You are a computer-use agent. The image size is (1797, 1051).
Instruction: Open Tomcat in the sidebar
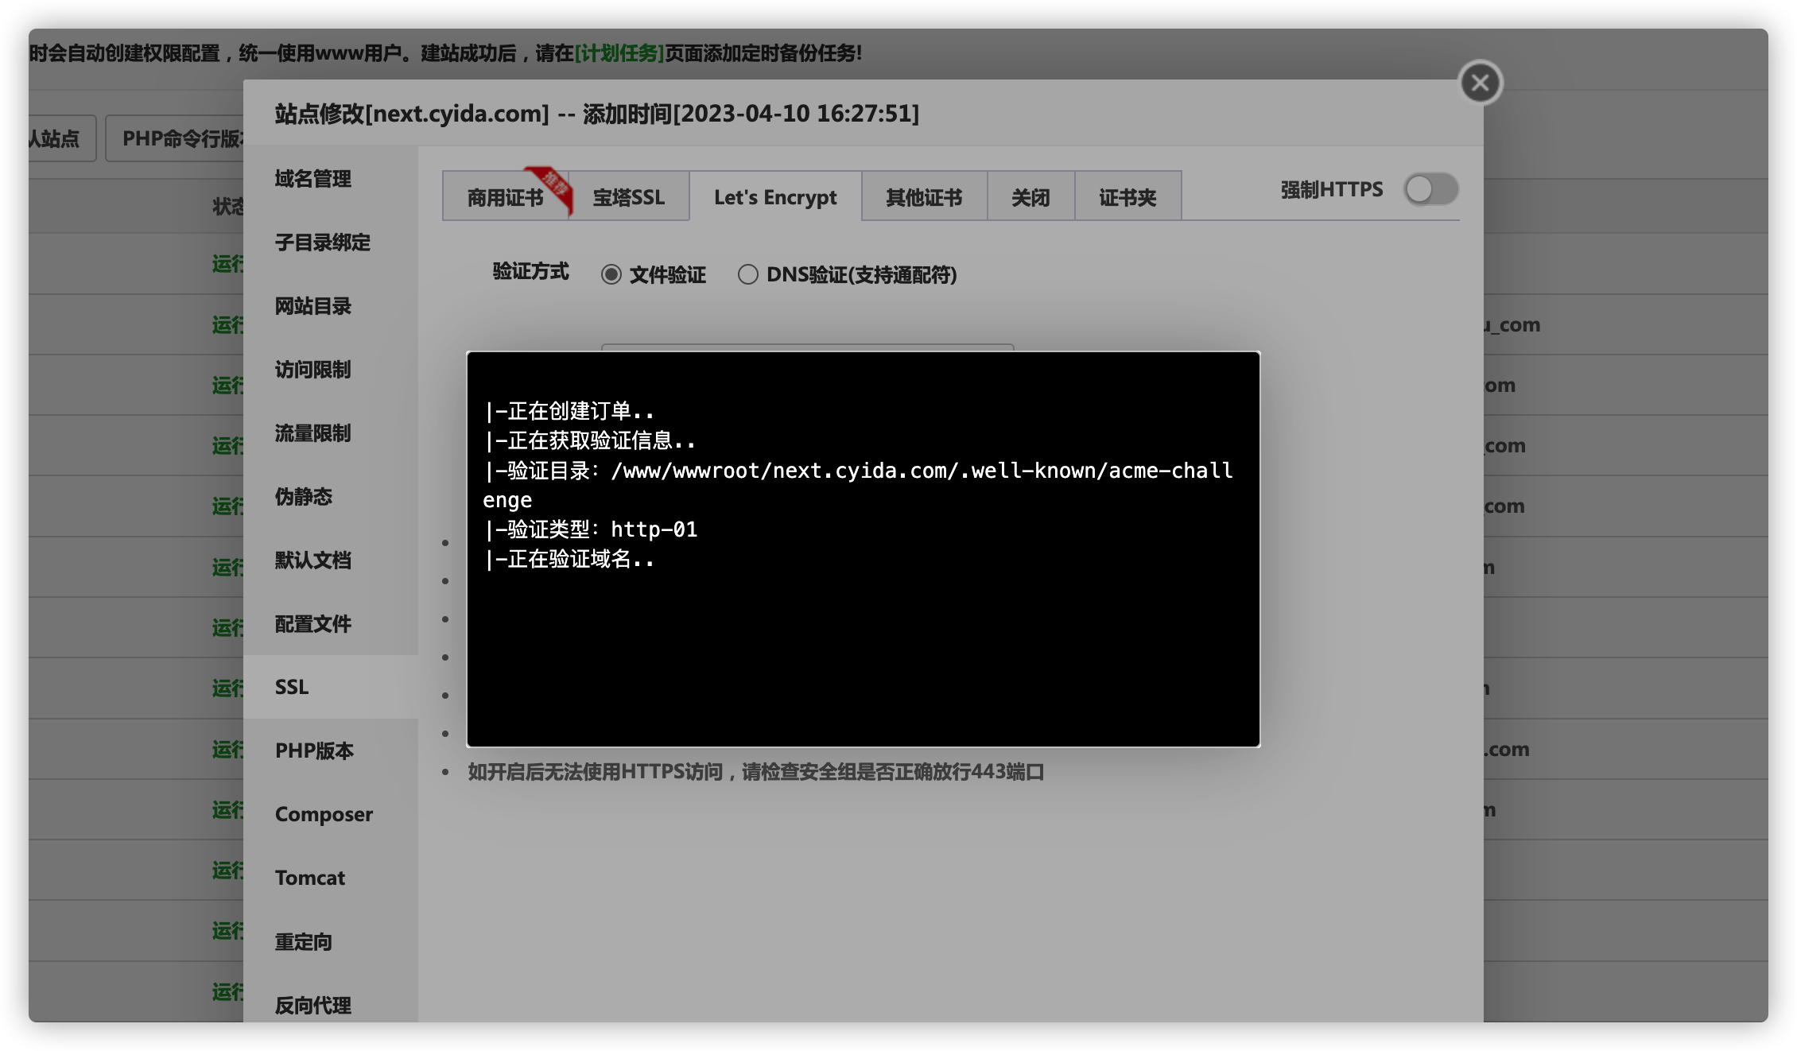[x=331, y=878]
